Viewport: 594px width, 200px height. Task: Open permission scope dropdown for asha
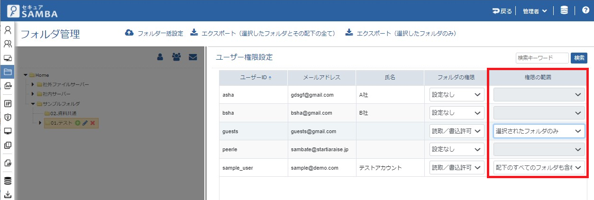click(x=539, y=95)
